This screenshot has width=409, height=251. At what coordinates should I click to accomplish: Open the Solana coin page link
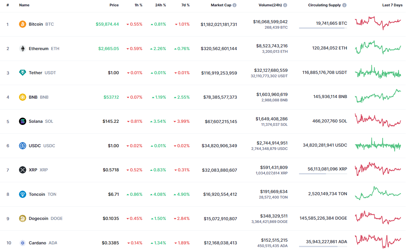[41, 121]
